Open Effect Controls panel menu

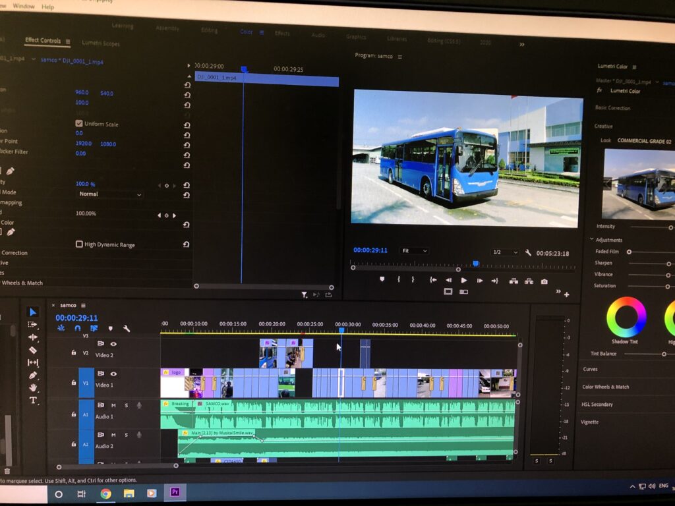click(x=68, y=42)
